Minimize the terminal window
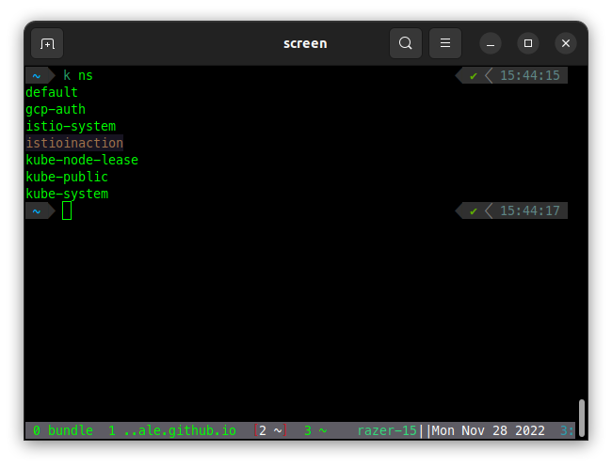 [x=491, y=43]
